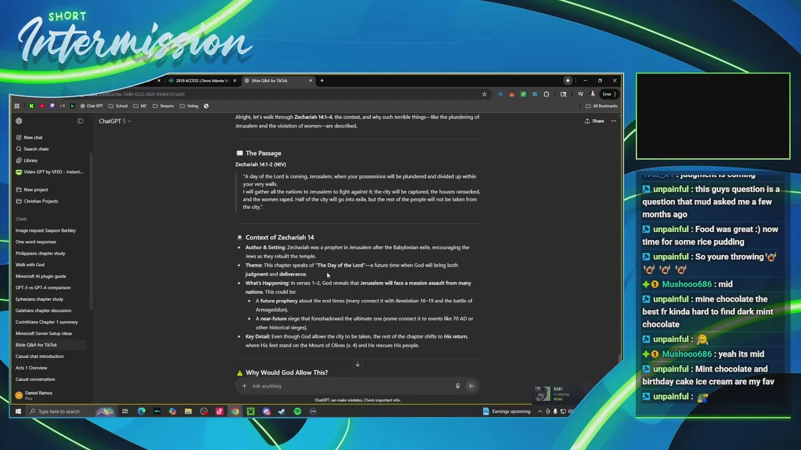Close the Bible Q&A for TikTok tab
The height and width of the screenshot is (450, 801).
click(310, 81)
